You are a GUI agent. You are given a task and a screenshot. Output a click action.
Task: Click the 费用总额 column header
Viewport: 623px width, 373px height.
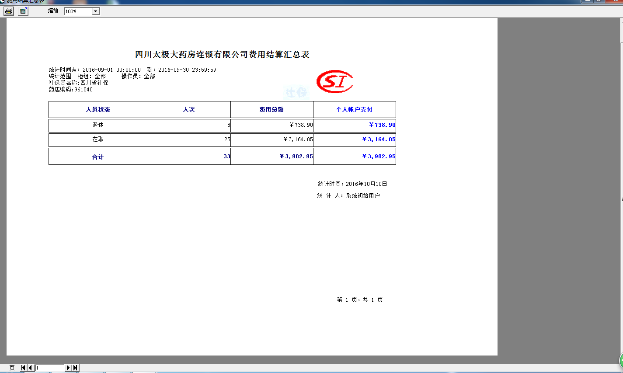(x=272, y=109)
